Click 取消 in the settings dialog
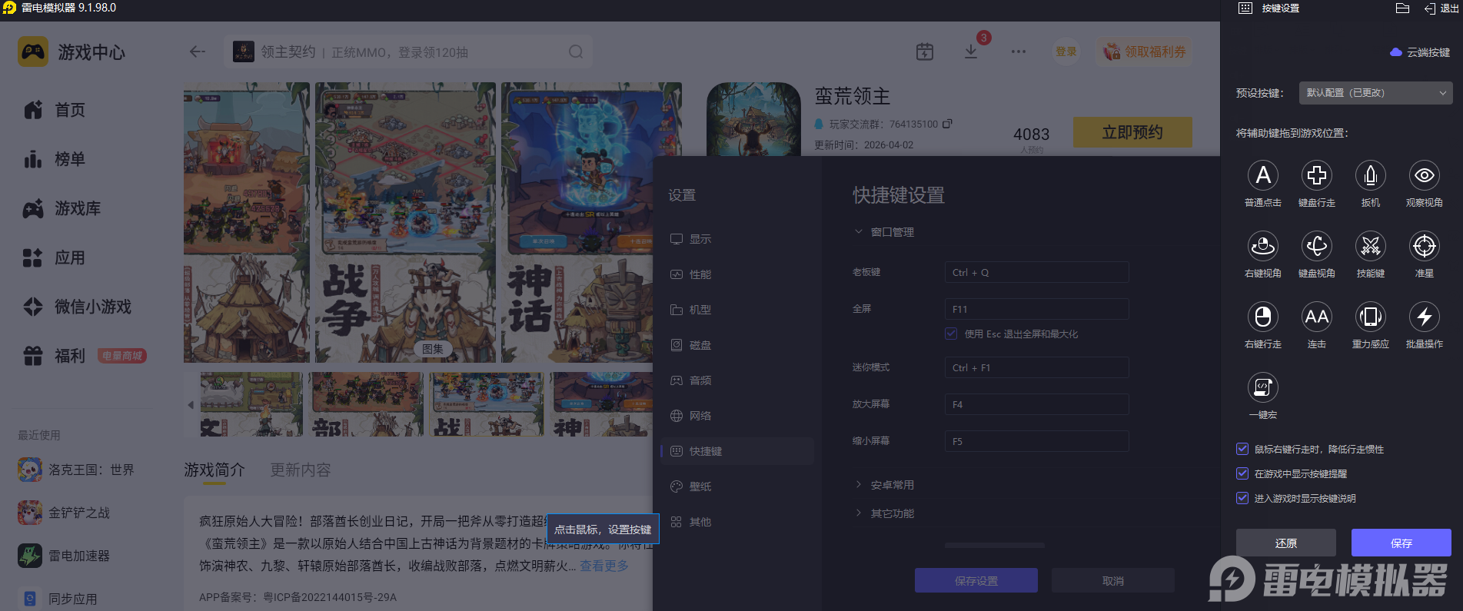Image resolution: width=1463 pixels, height=611 pixels. [x=1113, y=580]
